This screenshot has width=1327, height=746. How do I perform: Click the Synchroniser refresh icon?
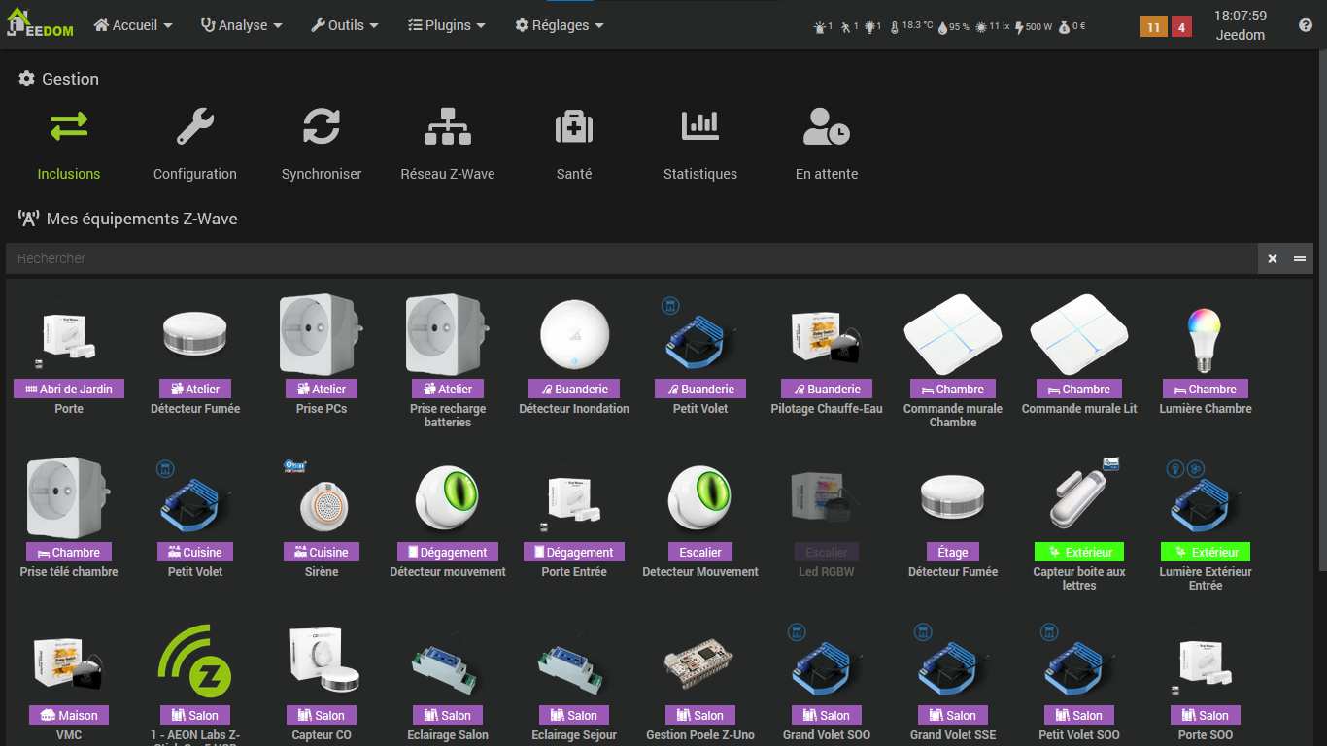pyautogui.click(x=322, y=127)
